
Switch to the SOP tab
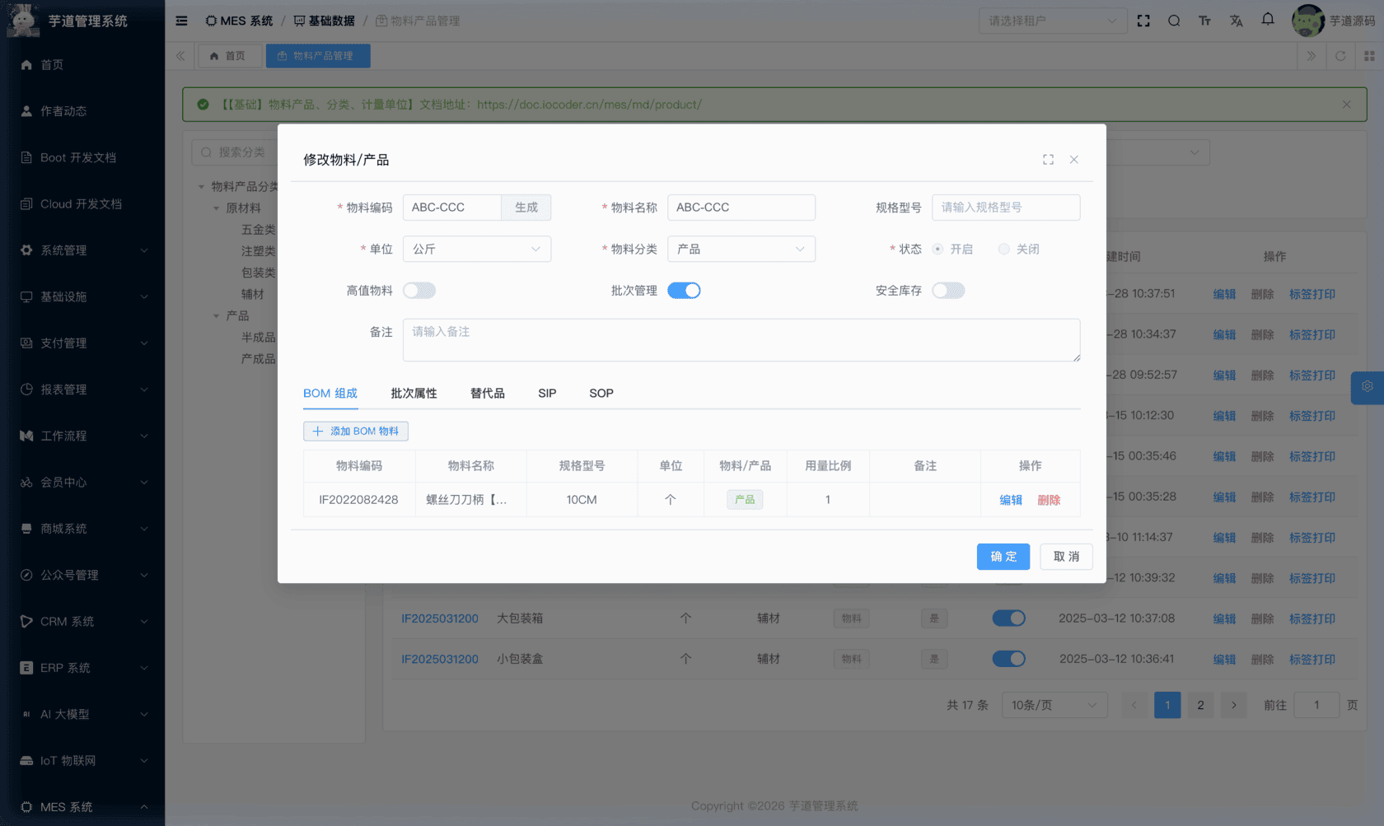coord(601,393)
